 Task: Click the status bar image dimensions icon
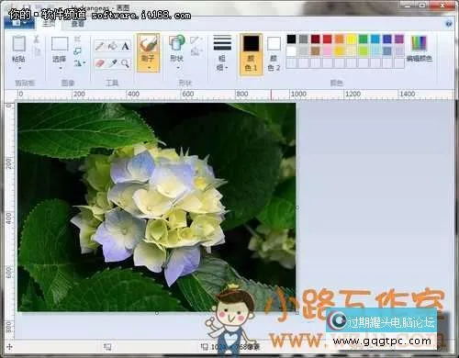(x=204, y=347)
